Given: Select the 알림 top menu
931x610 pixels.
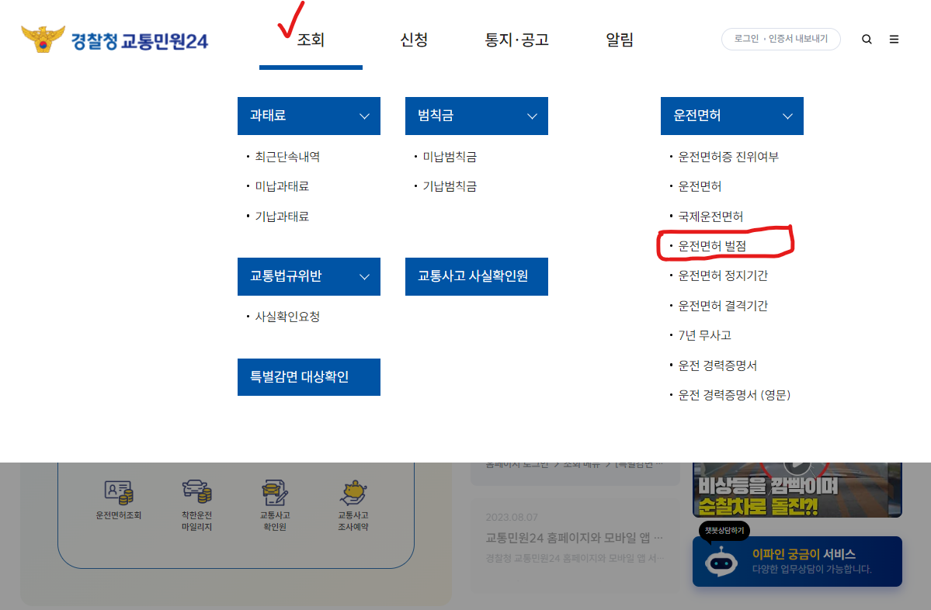Looking at the screenshot, I should pyautogui.click(x=620, y=40).
